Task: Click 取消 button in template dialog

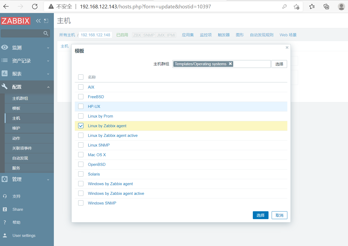Action: click(x=279, y=215)
